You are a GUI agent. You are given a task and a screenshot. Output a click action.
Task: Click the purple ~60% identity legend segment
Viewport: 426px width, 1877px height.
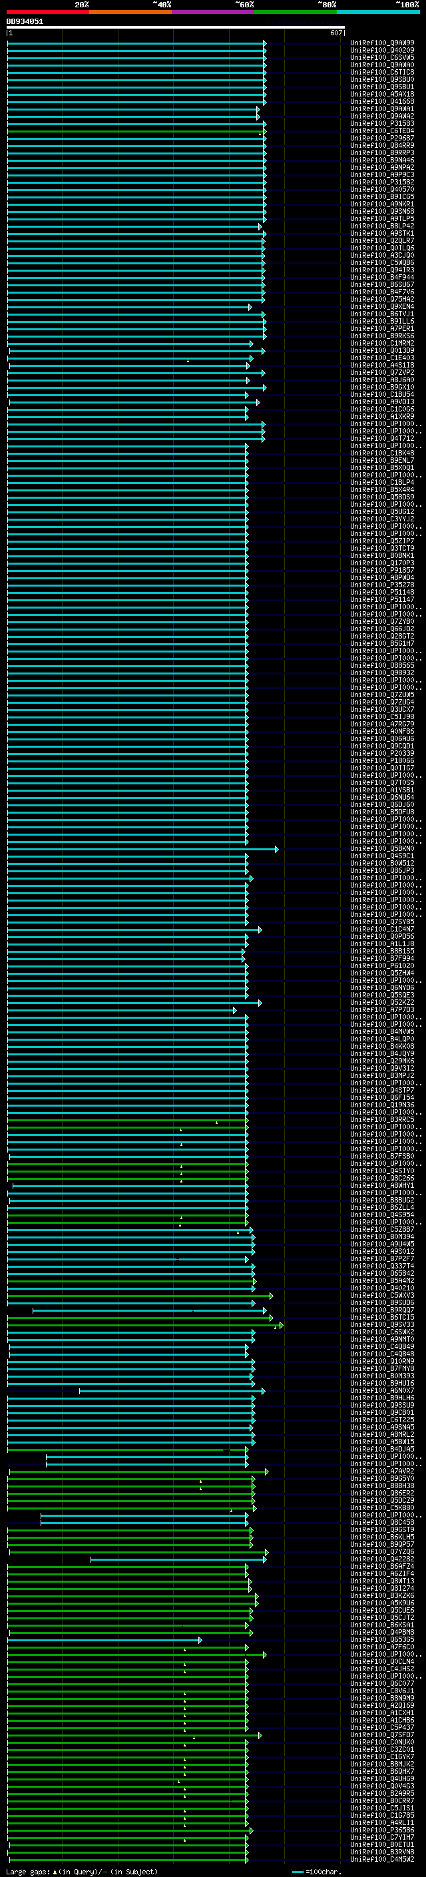(x=212, y=12)
